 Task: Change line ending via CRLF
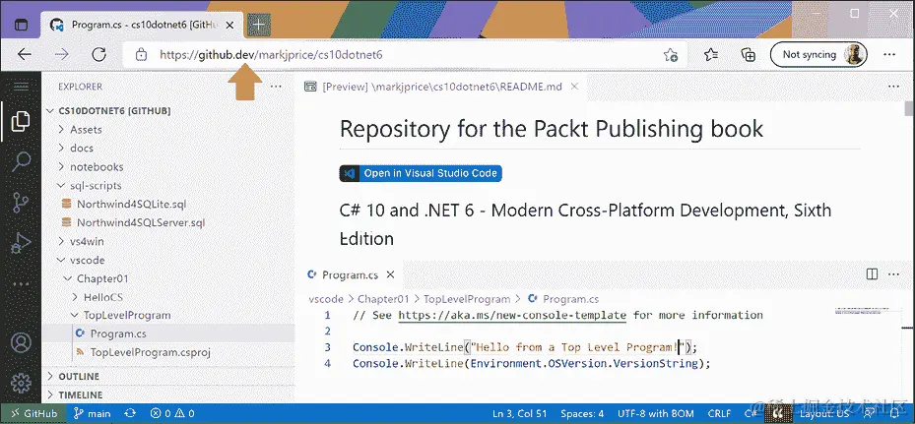click(720, 413)
